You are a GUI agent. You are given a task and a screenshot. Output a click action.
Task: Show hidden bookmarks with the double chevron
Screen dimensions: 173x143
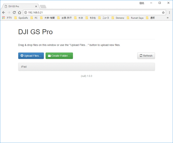tap(168, 18)
